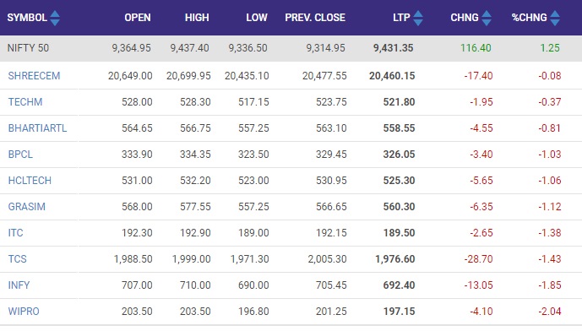582x331 pixels.
Task: Sort by the CHNG column arrows
Action: pyautogui.click(x=487, y=18)
